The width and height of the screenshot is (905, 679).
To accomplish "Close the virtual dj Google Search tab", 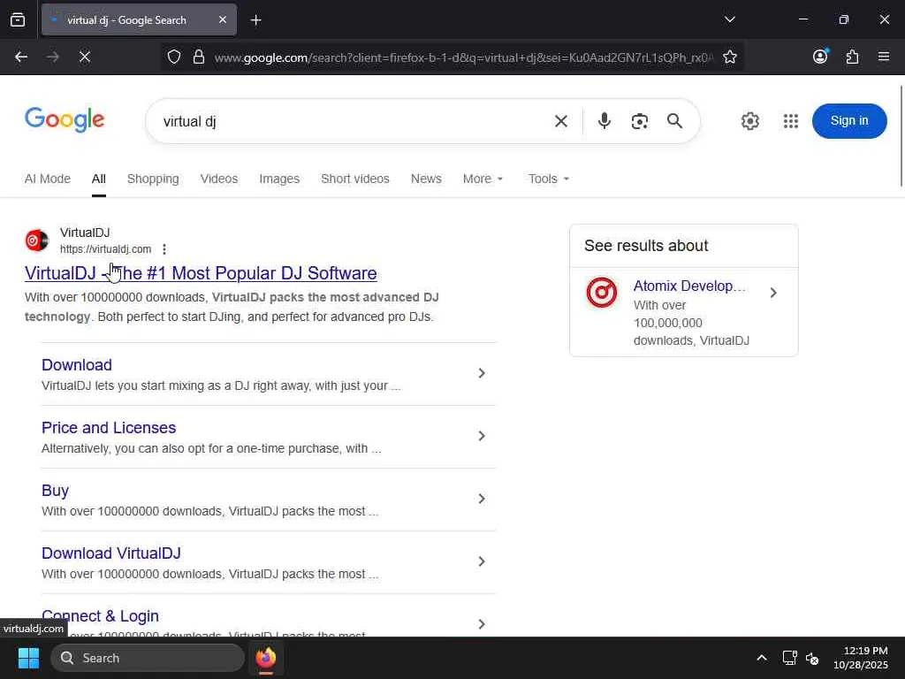I will tap(222, 19).
